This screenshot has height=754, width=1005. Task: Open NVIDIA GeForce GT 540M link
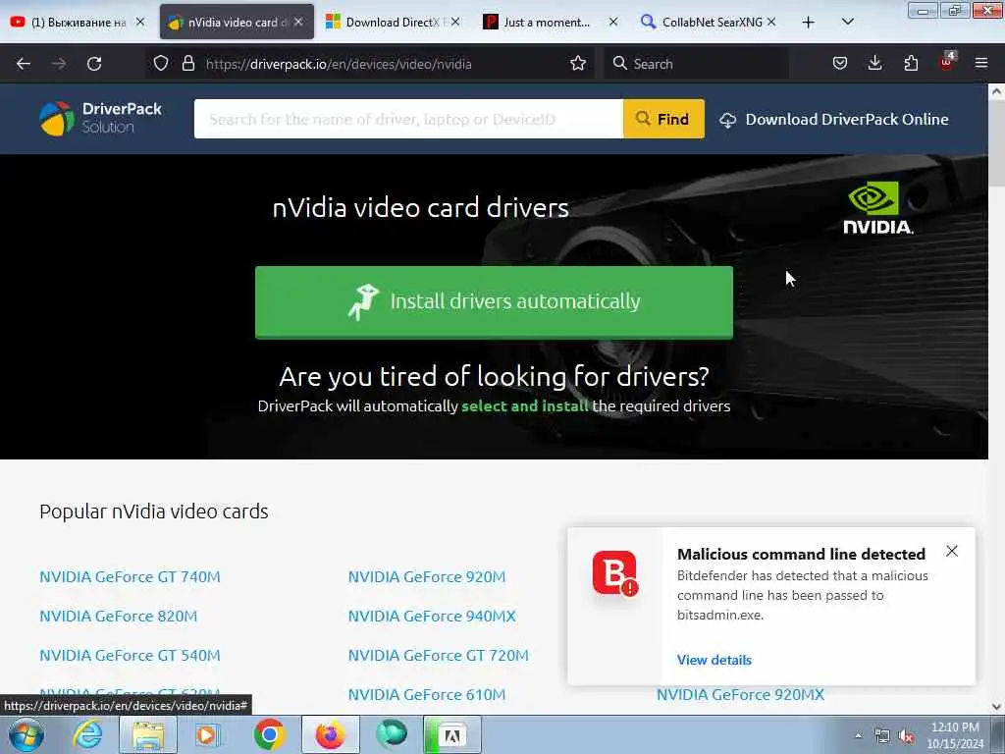[x=130, y=655]
